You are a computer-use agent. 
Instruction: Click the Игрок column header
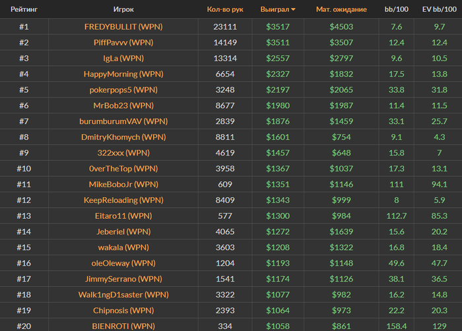pos(123,9)
